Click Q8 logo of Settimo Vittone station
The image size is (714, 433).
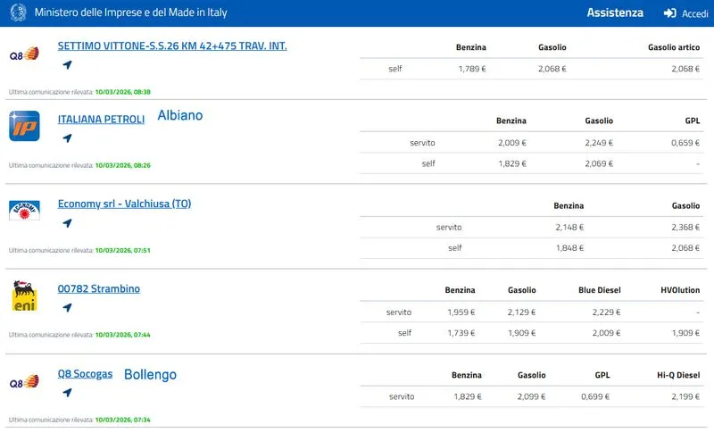click(24, 54)
